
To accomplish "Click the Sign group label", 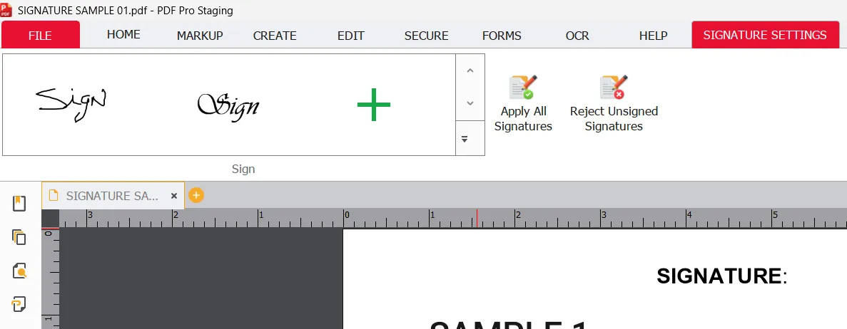I will point(243,169).
